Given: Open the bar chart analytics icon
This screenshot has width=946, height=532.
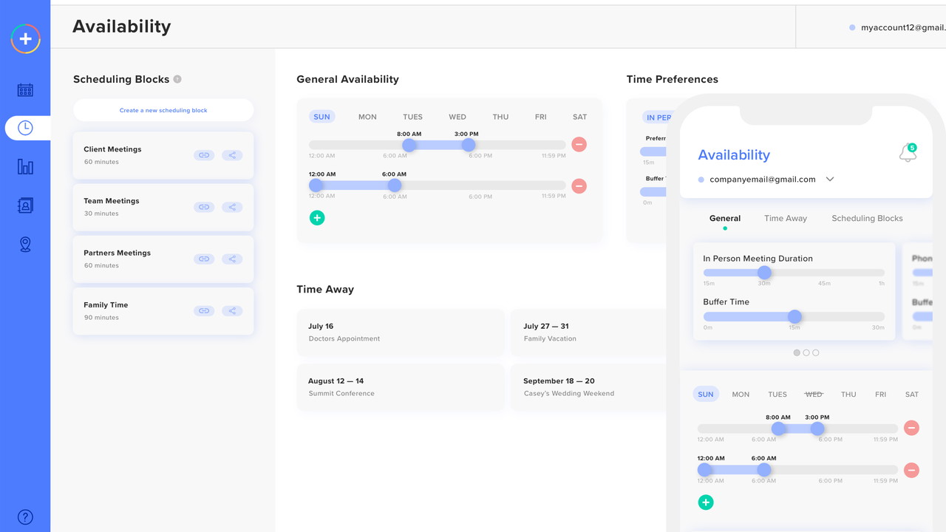Looking at the screenshot, I should (x=25, y=167).
